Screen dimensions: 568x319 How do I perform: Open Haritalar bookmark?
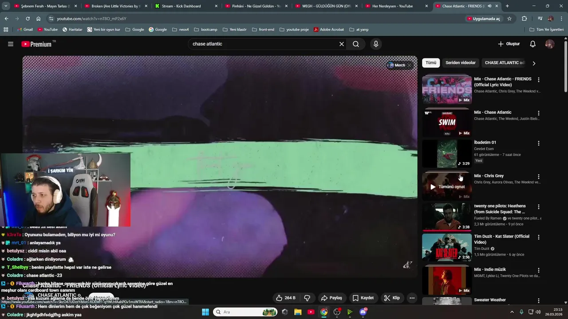pos(72,30)
